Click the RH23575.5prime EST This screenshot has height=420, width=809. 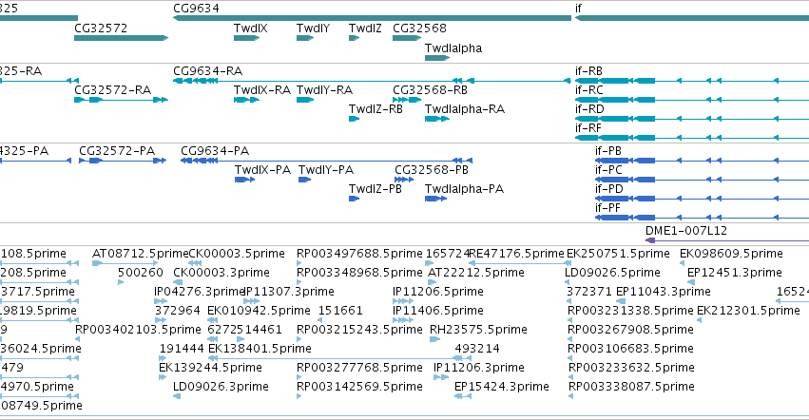[435, 339]
